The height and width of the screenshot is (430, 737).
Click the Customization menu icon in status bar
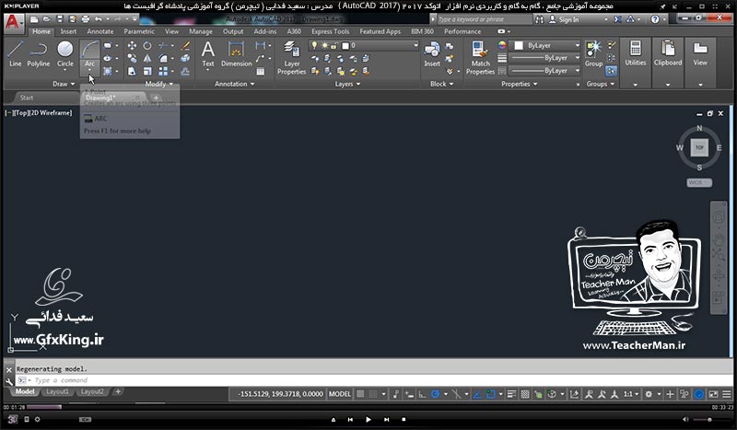[x=727, y=394]
